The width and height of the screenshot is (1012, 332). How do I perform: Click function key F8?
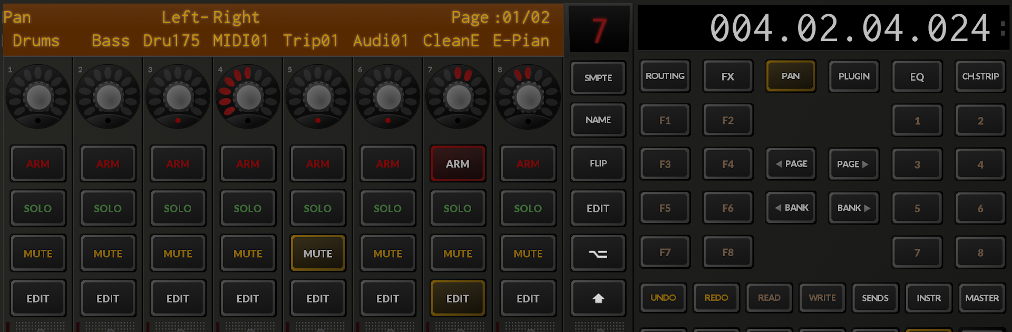(x=728, y=252)
